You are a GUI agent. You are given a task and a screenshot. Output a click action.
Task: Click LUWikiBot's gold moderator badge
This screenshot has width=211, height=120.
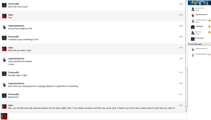(x=209, y=26)
